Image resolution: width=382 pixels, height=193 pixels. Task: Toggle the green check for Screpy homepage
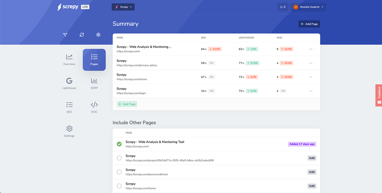pos(119,144)
